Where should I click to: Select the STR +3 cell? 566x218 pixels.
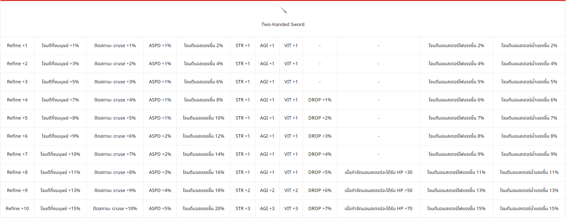243,208
